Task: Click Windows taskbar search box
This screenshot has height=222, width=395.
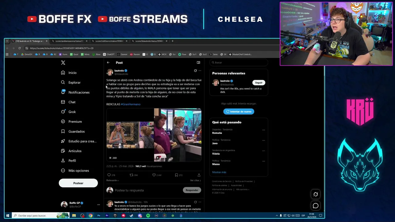Action: (40, 216)
